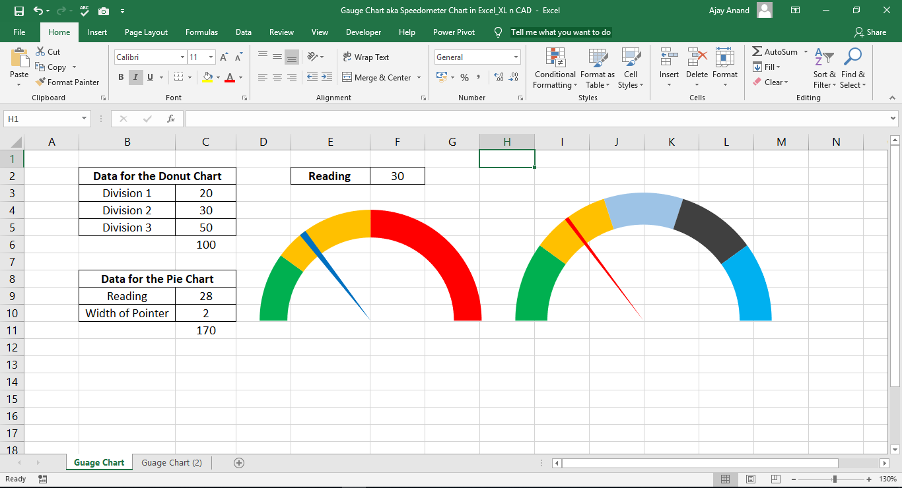The width and height of the screenshot is (902, 488).
Task: Toggle Underline formatting
Action: tap(150, 77)
